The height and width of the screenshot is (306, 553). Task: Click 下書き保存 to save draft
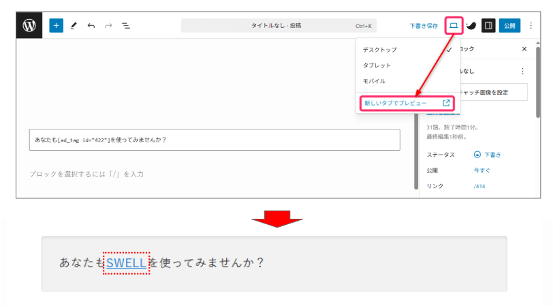pos(424,26)
